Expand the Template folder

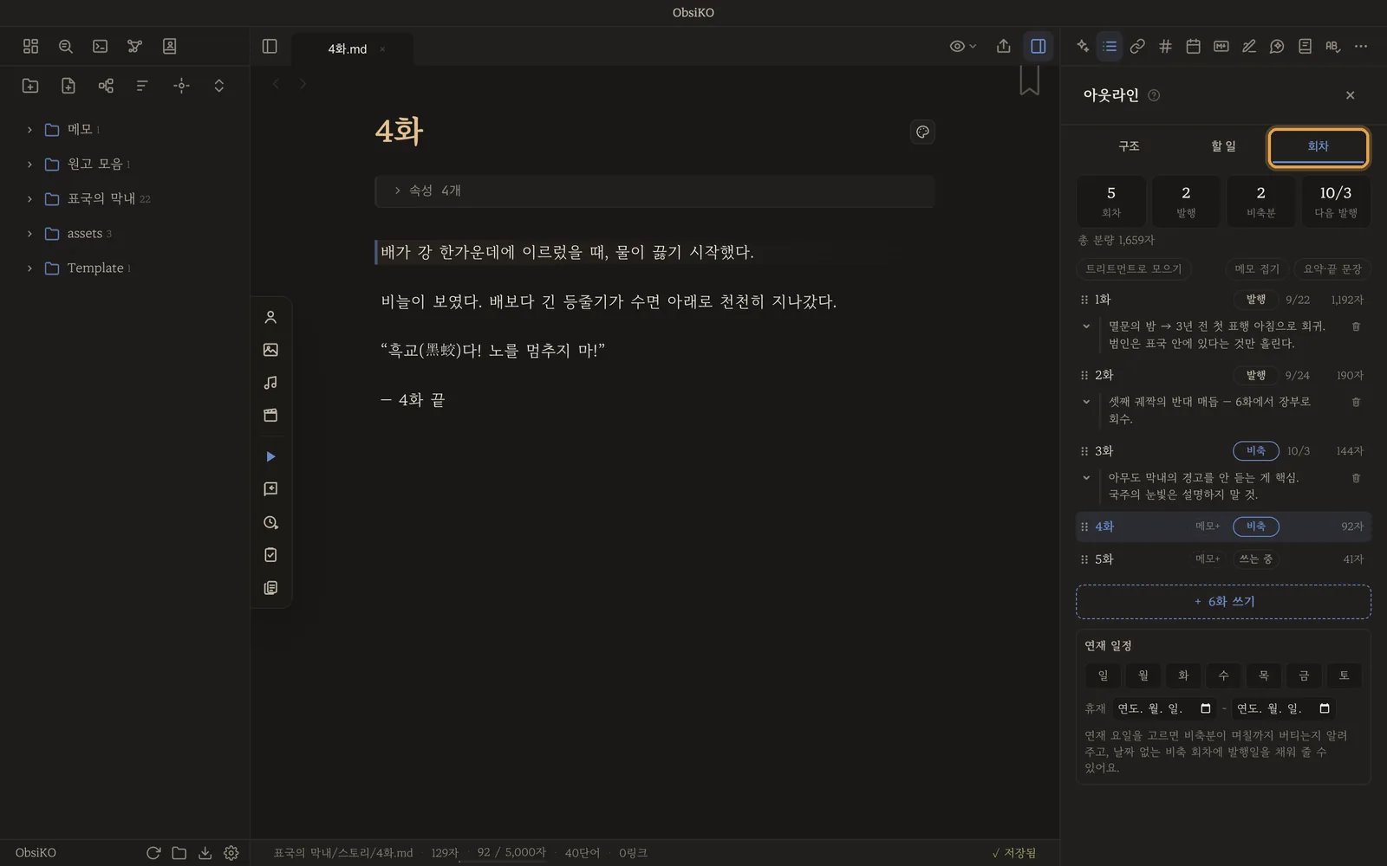pyautogui.click(x=29, y=268)
